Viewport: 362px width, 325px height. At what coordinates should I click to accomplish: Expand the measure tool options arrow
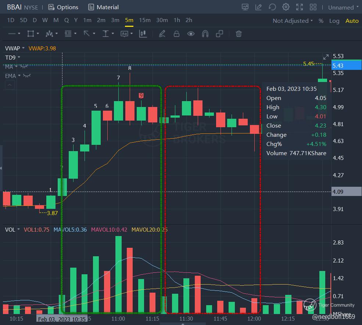point(113,34)
